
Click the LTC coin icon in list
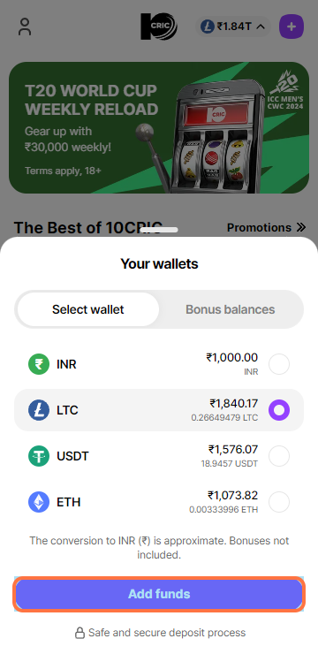tap(39, 410)
